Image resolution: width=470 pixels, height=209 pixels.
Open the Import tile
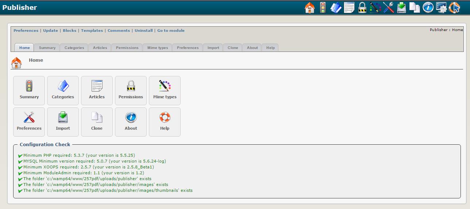(x=63, y=122)
